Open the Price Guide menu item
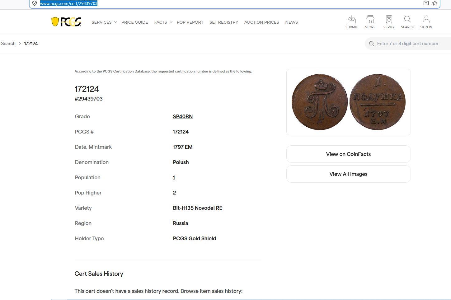The width and height of the screenshot is (451, 300). click(134, 22)
